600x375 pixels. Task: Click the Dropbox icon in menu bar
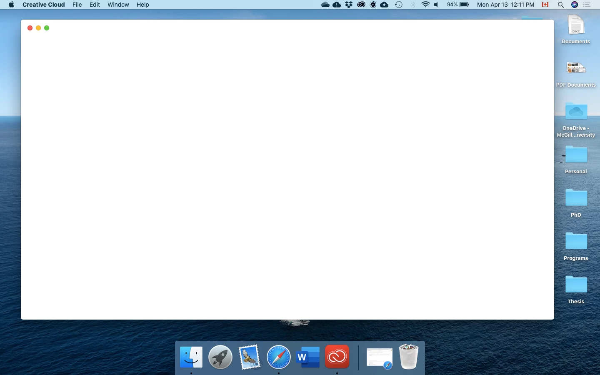pyautogui.click(x=349, y=5)
